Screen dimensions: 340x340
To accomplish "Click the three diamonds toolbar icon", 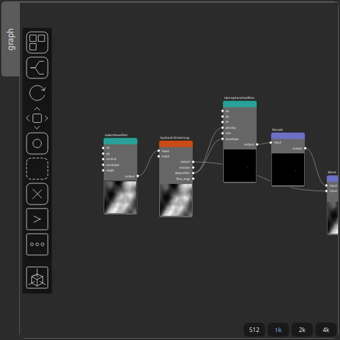I will pos(37,244).
